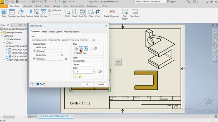Add a new browser panel with plus
Screen dimensions: 218x122
point(12,25)
